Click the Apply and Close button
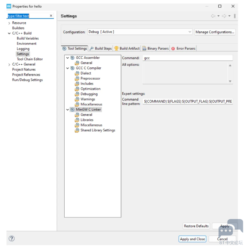Viewport: 246px width, 248px height. pos(192,239)
